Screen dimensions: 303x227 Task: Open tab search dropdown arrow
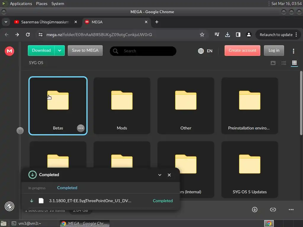tap(6, 22)
